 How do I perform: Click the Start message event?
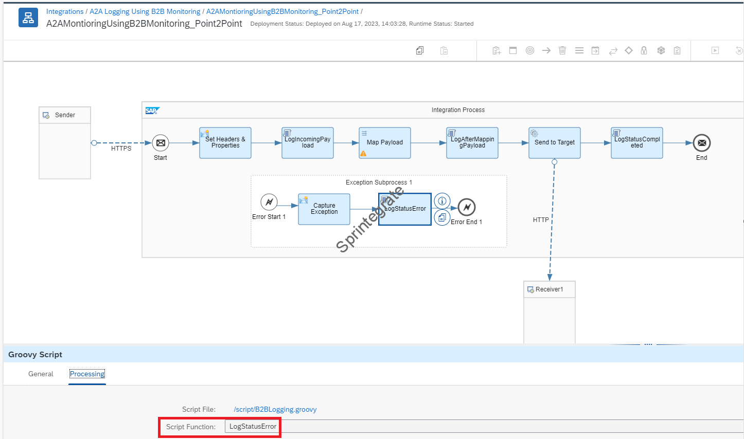point(161,143)
